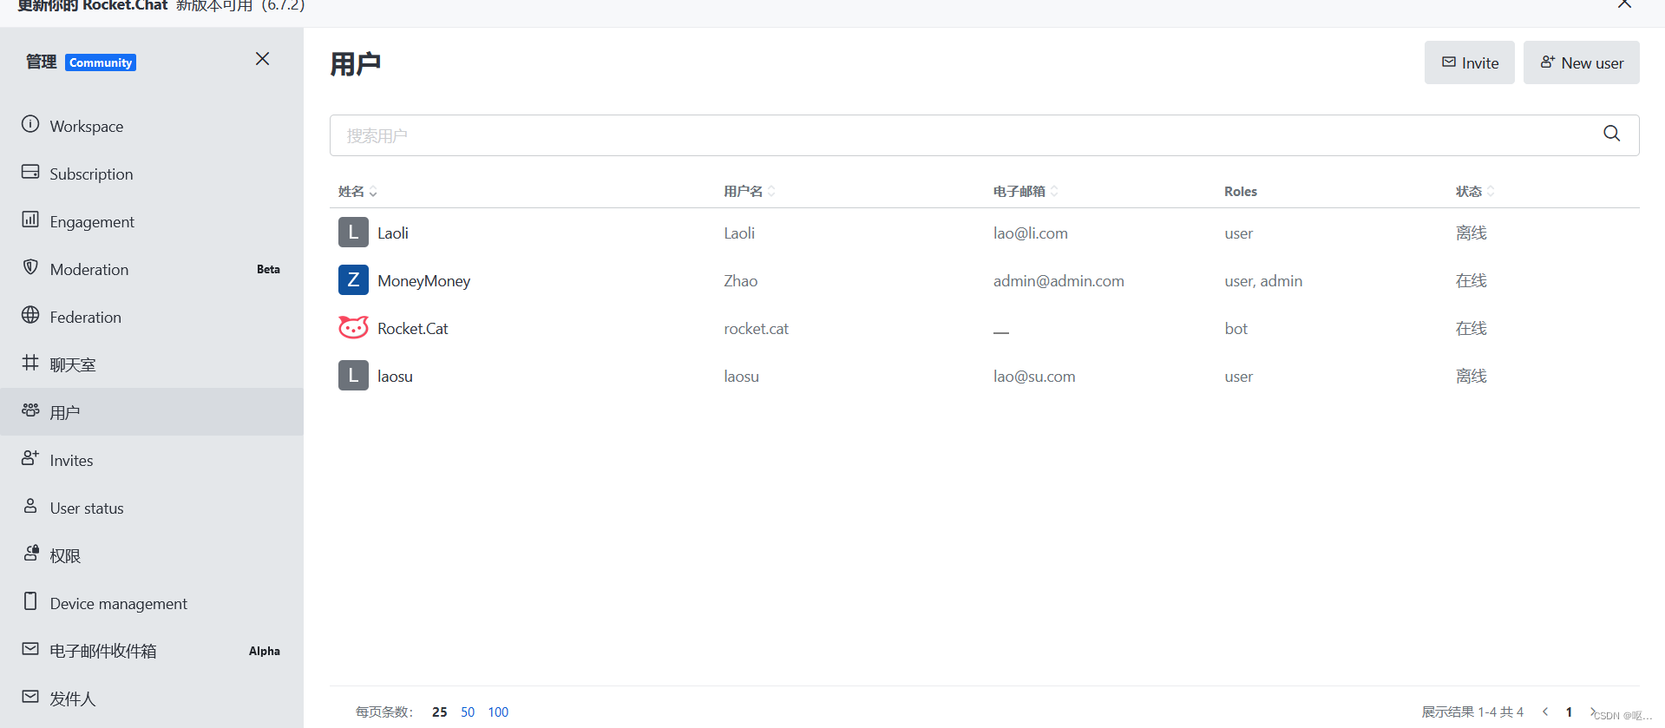This screenshot has width=1665, height=728.
Task: Click the New user button
Action: pyautogui.click(x=1581, y=62)
